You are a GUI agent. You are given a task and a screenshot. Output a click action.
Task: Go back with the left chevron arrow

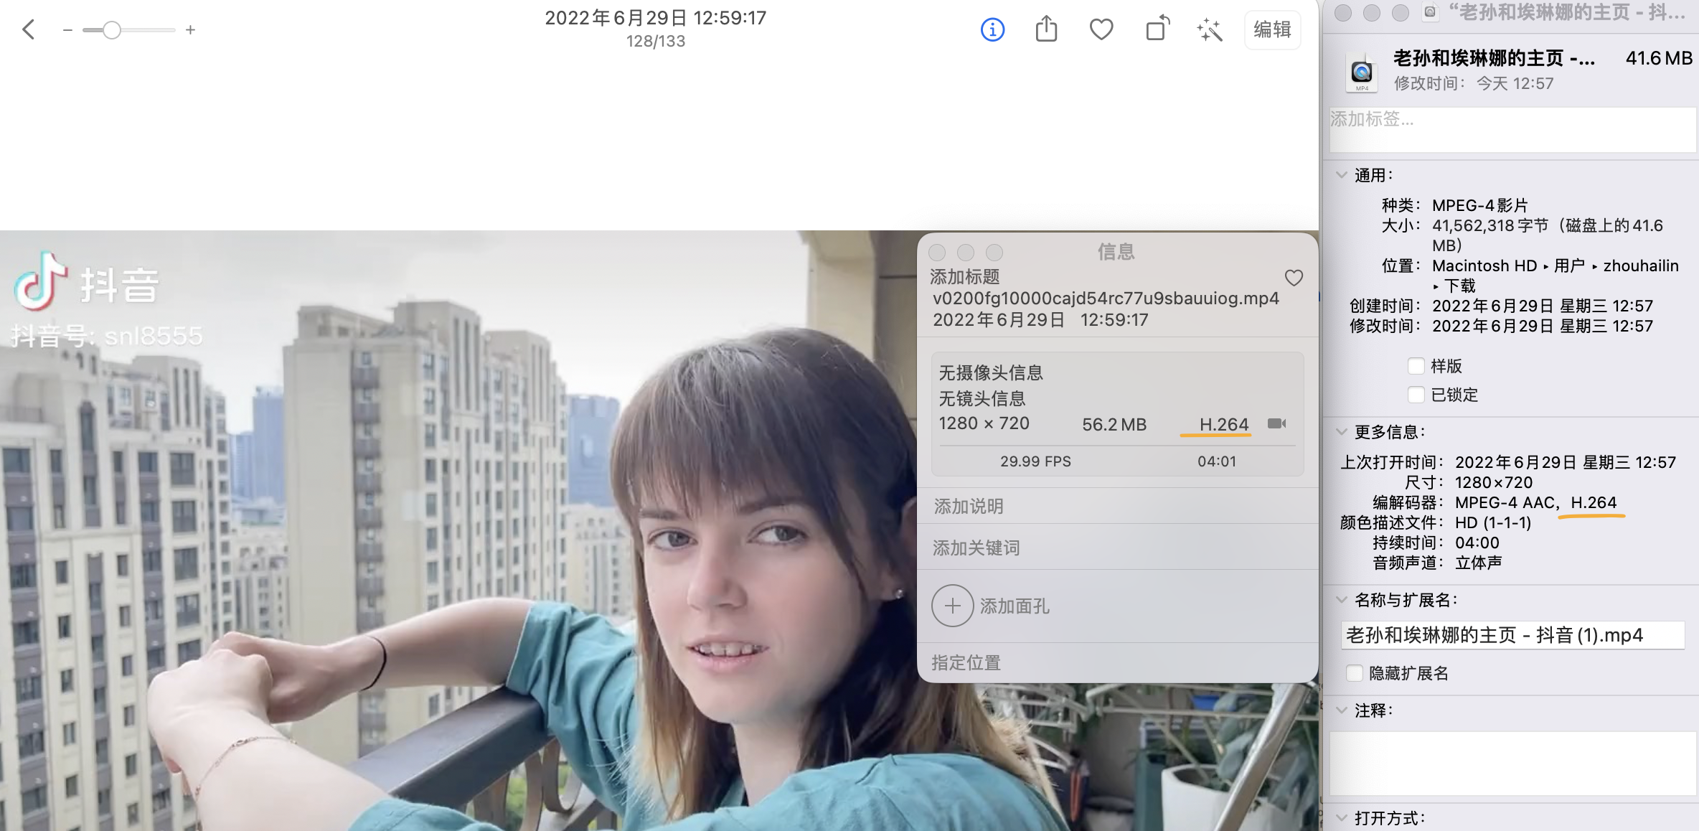pos(29,29)
